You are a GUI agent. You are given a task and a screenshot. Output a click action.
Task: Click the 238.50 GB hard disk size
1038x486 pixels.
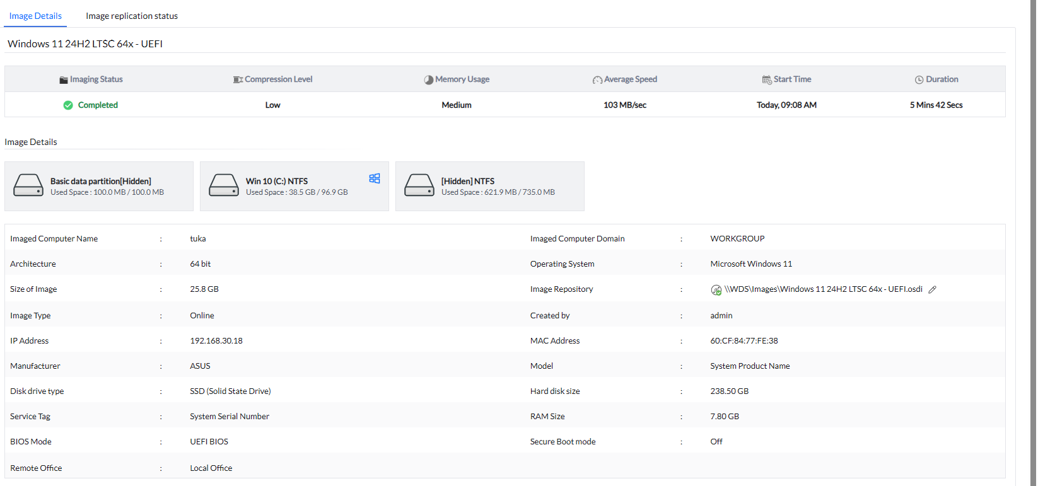(x=730, y=391)
